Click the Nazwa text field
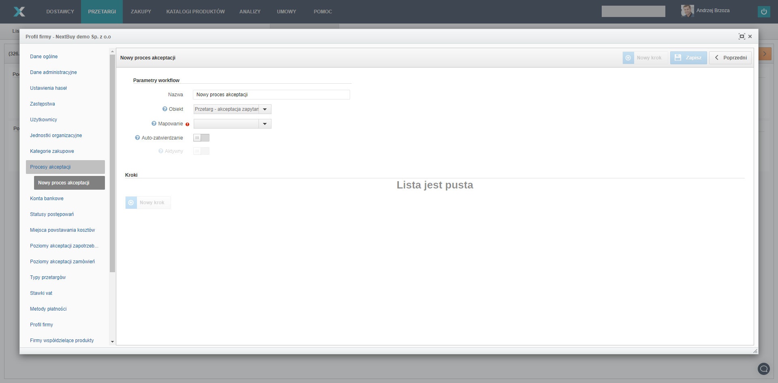The height and width of the screenshot is (383, 778). pyautogui.click(x=271, y=95)
